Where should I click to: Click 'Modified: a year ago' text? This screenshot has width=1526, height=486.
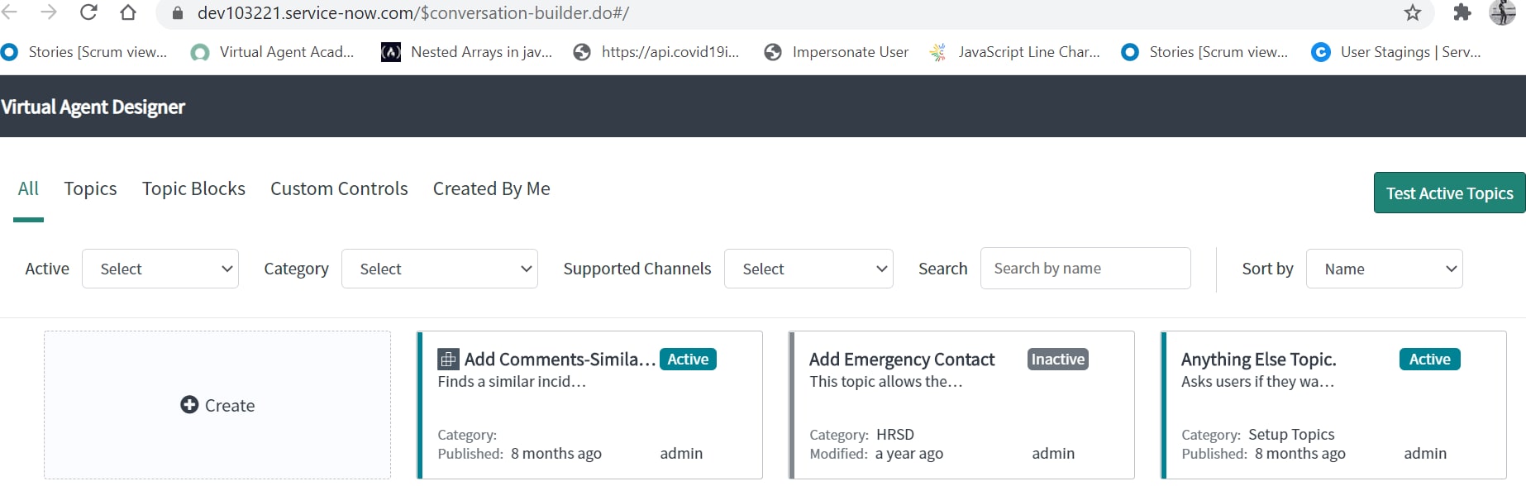click(x=876, y=453)
